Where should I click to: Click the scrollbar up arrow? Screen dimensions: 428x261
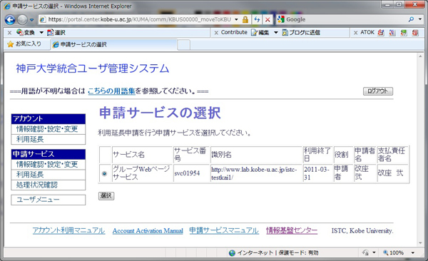point(420,56)
